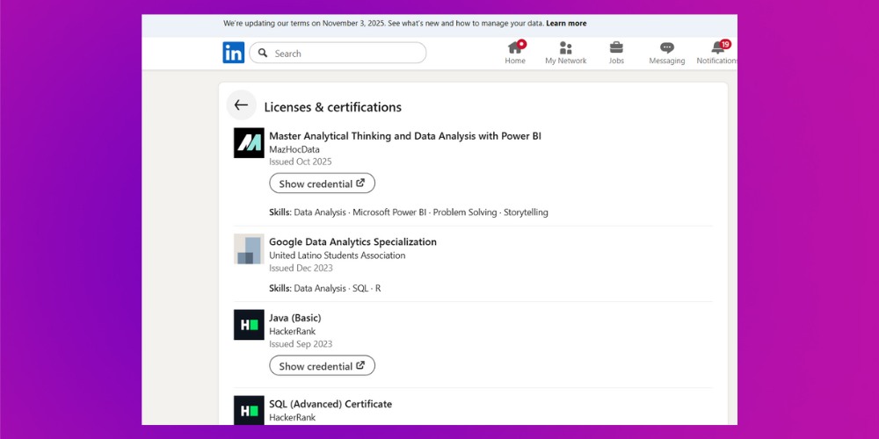Screen dimensions: 879x439
Task: Click the magnifier icon in the search box
Action: click(x=263, y=54)
